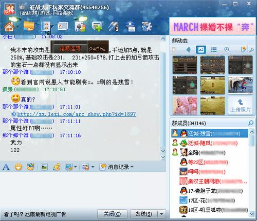Image resolution: width=257 pixels, height=221 pixels.
Task: Click the MARCH 裸婚不裸奔 banner ad
Action: click(212, 27)
